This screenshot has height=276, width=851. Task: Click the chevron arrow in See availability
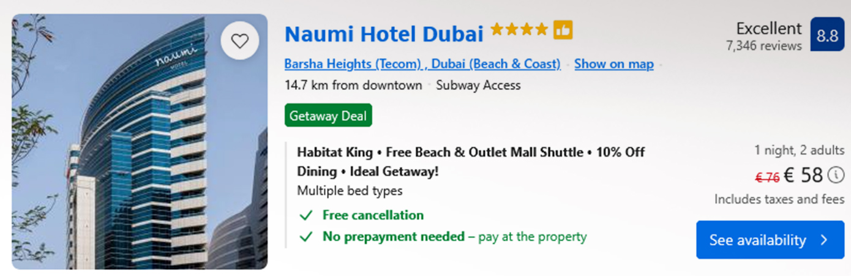[x=824, y=240]
